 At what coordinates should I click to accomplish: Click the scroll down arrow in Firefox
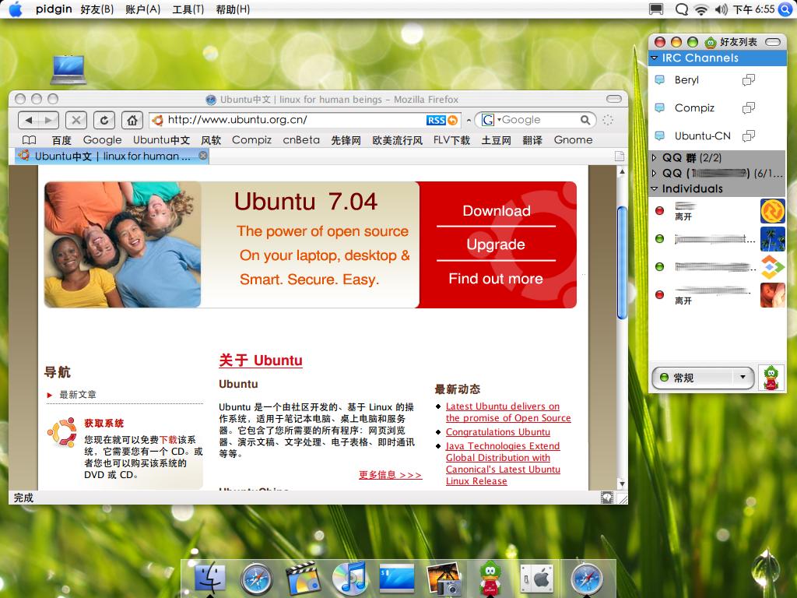coord(622,484)
